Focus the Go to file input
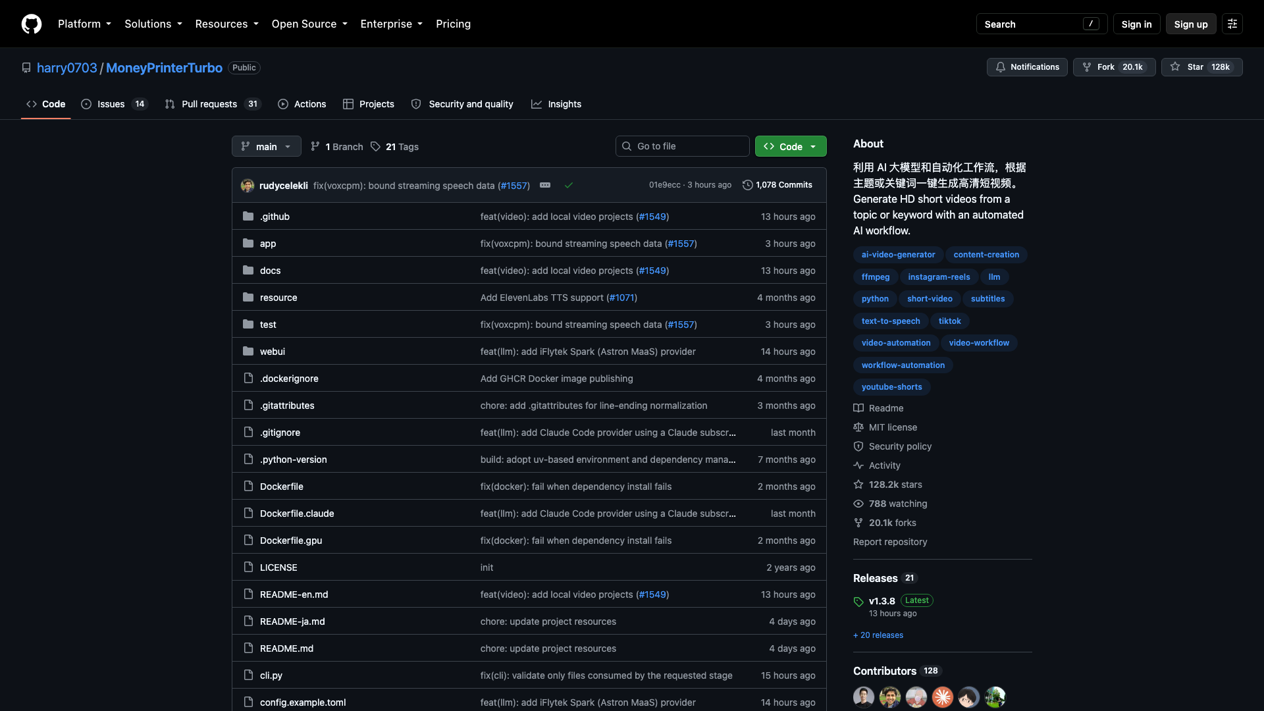This screenshot has width=1264, height=711. coord(683,146)
